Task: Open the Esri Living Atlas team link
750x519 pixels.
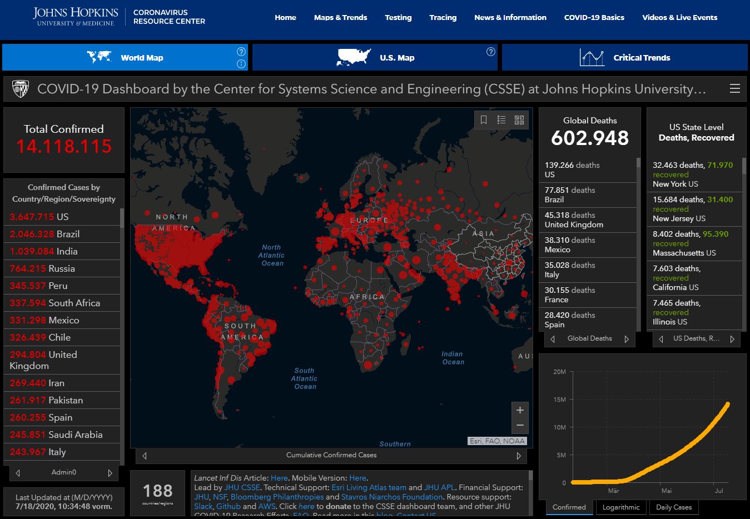Action: coord(369,487)
